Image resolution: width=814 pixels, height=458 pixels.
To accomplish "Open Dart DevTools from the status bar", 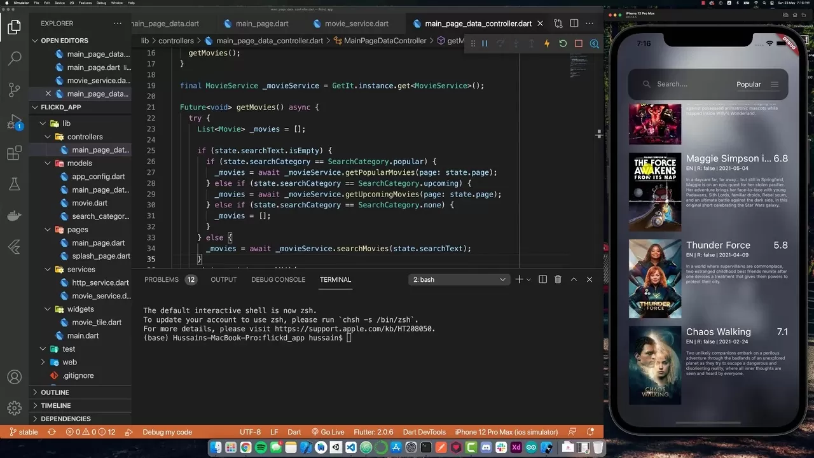I will tap(424, 432).
